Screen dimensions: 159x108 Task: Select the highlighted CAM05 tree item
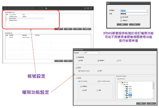pos(130,95)
